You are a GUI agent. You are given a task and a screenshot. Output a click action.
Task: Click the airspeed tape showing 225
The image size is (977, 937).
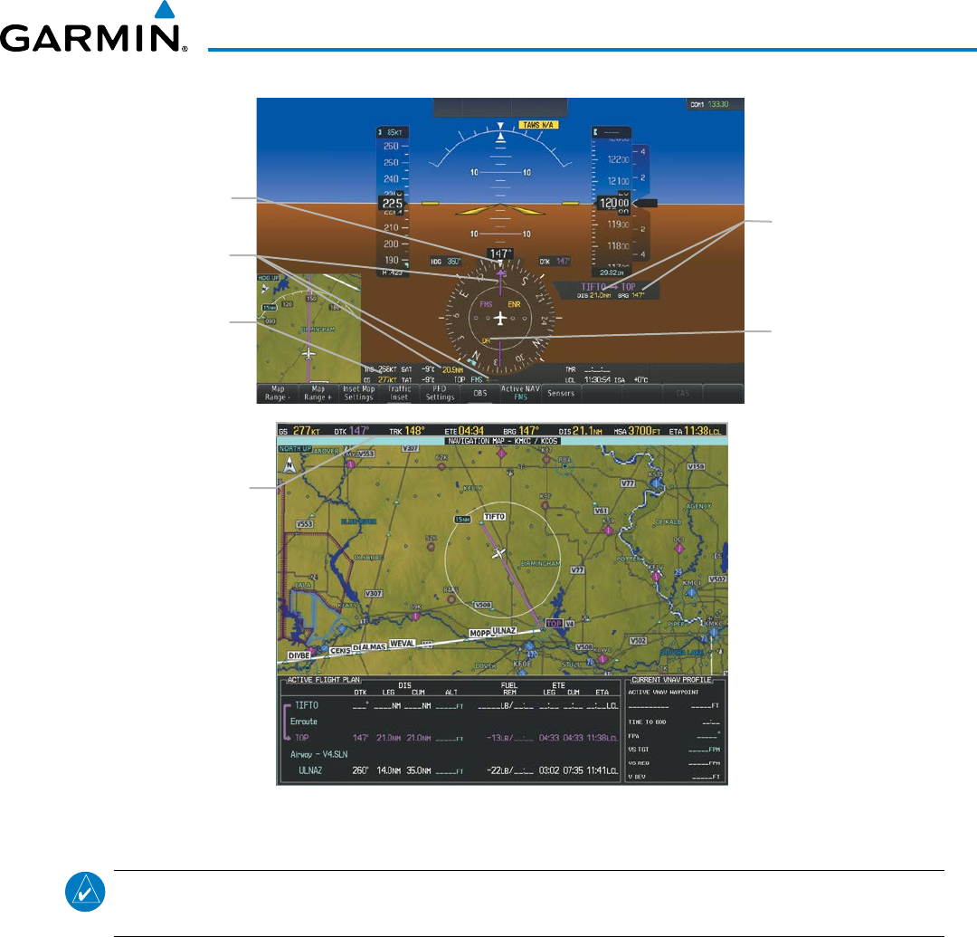[392, 203]
